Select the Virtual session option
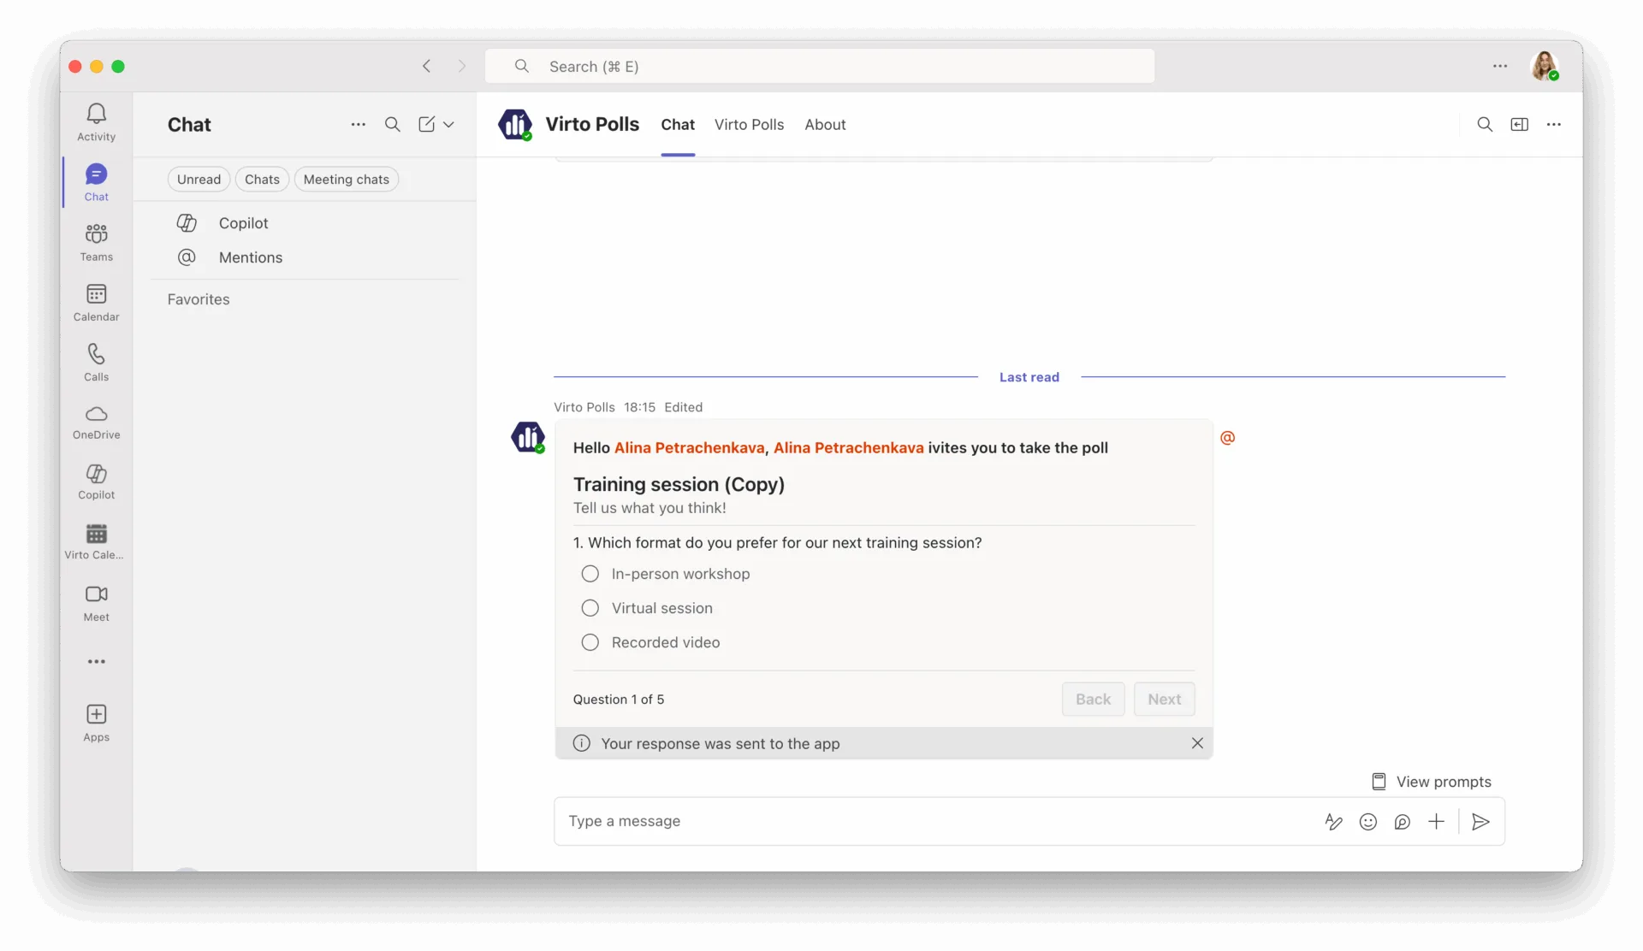1643x951 pixels. point(590,608)
